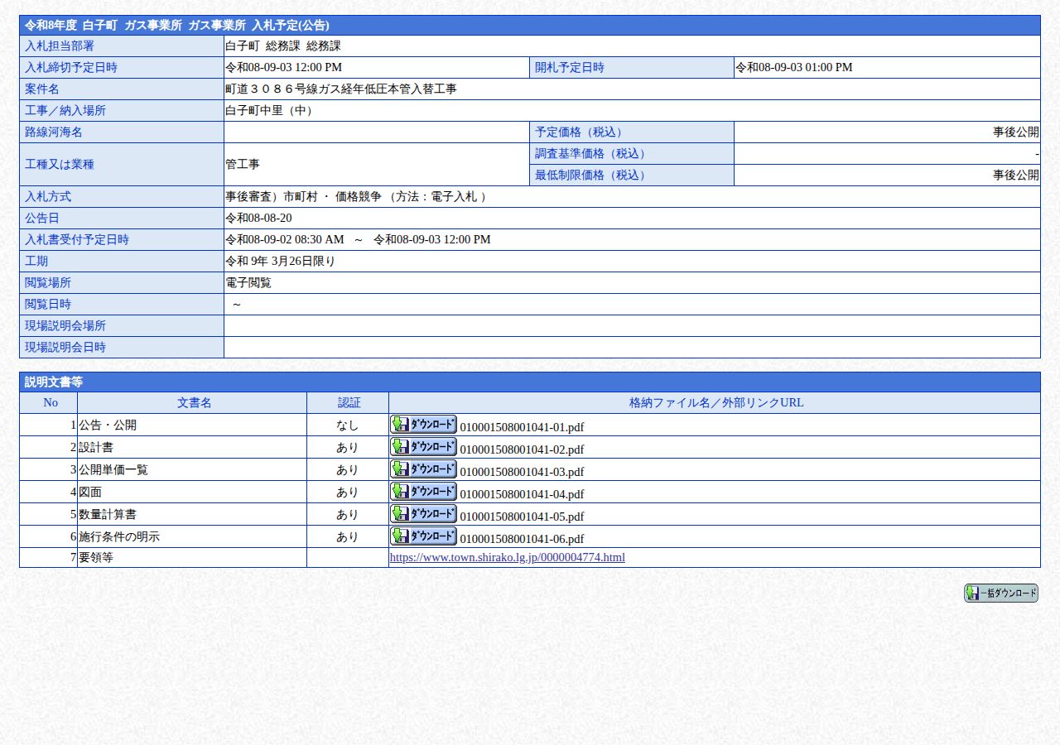
Task: Download file 010001508001041-01.pdf for 公告・公開
Action: [423, 424]
